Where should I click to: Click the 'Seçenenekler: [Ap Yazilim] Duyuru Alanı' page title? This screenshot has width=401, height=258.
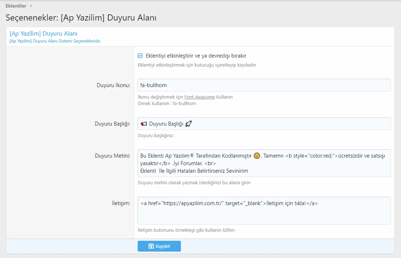[x=81, y=18]
